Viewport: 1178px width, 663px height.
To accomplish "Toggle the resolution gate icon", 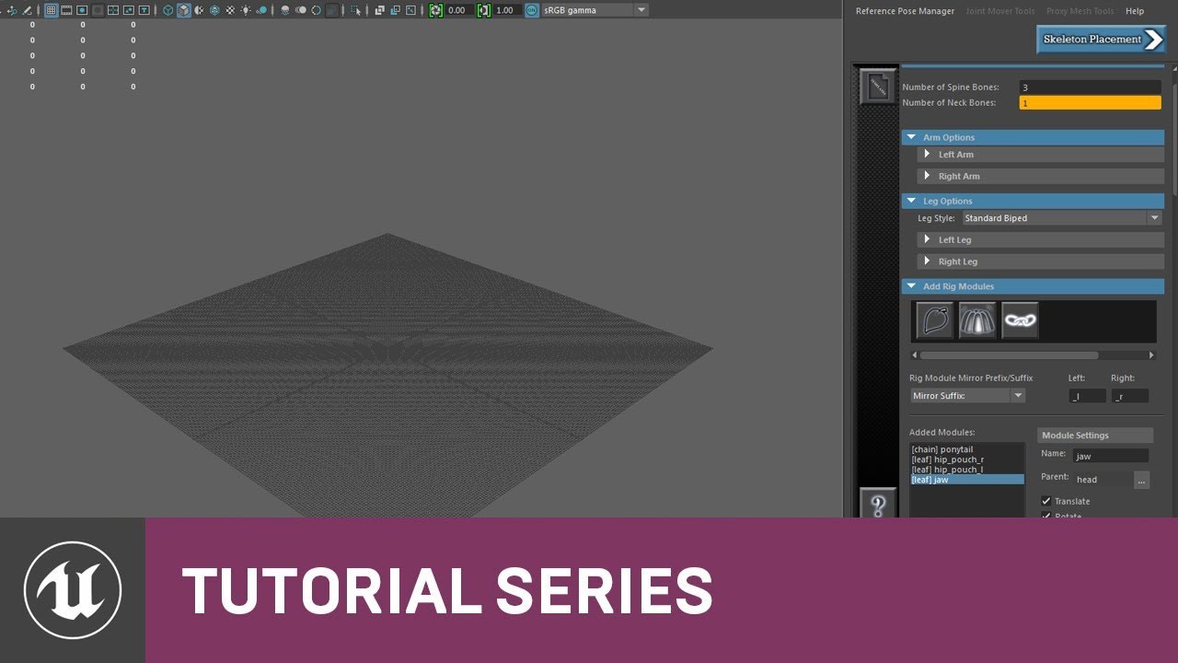I will tap(82, 10).
